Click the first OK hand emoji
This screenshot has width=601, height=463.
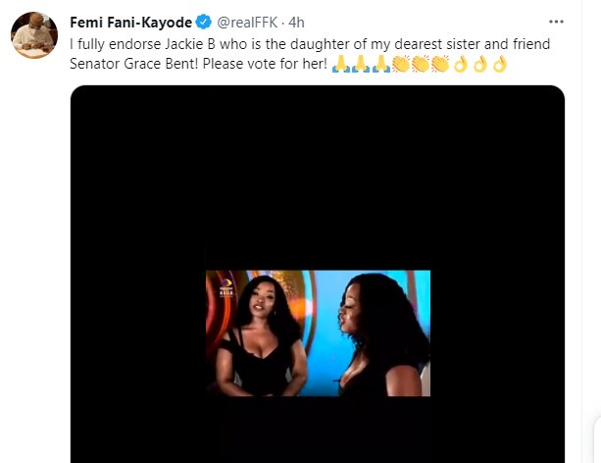click(461, 64)
